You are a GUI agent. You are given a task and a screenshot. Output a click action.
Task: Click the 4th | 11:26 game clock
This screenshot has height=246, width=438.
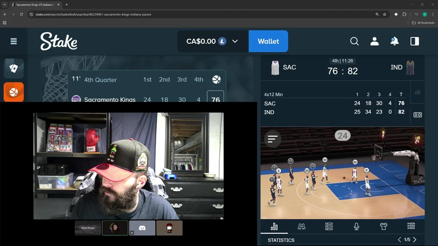[343, 61]
